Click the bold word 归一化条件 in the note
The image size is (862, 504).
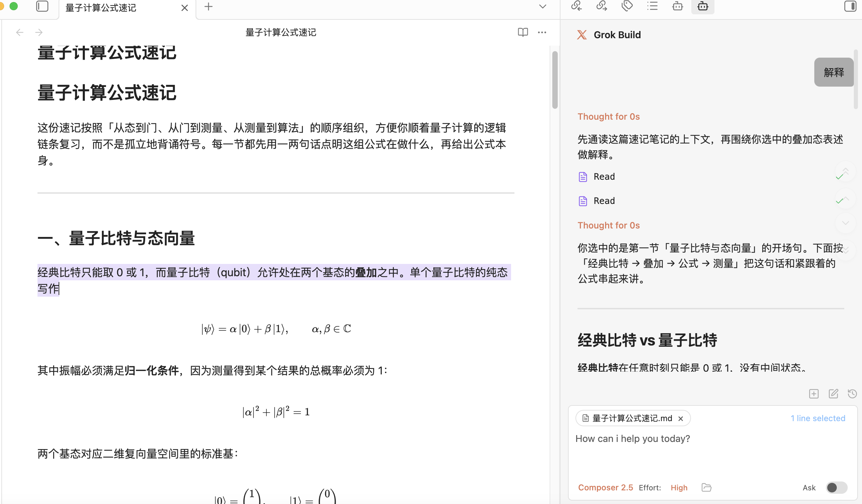(152, 370)
